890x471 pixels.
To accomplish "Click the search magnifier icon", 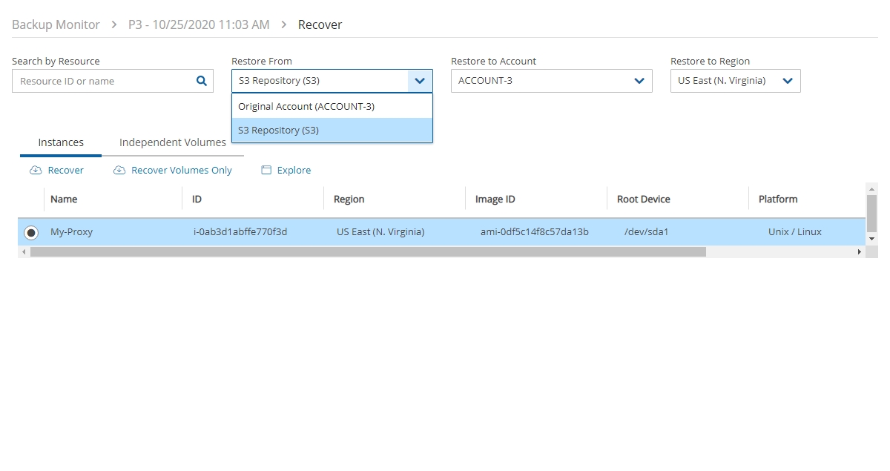I will coord(201,82).
